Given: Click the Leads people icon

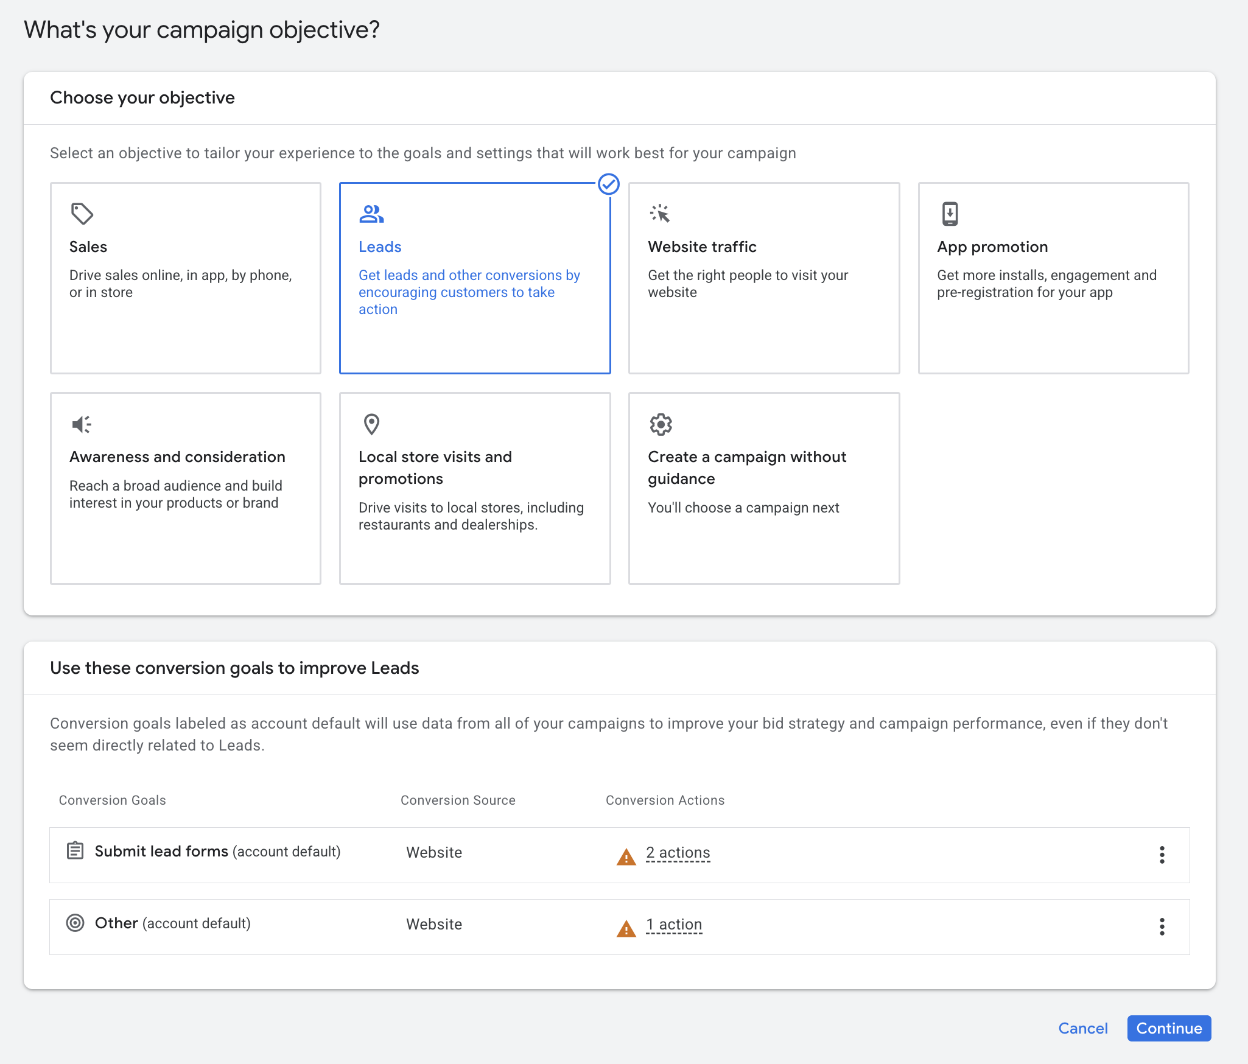Looking at the screenshot, I should [371, 214].
